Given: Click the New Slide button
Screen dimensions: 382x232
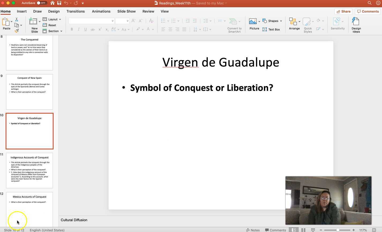Looking at the screenshot, I should [x=34, y=25].
